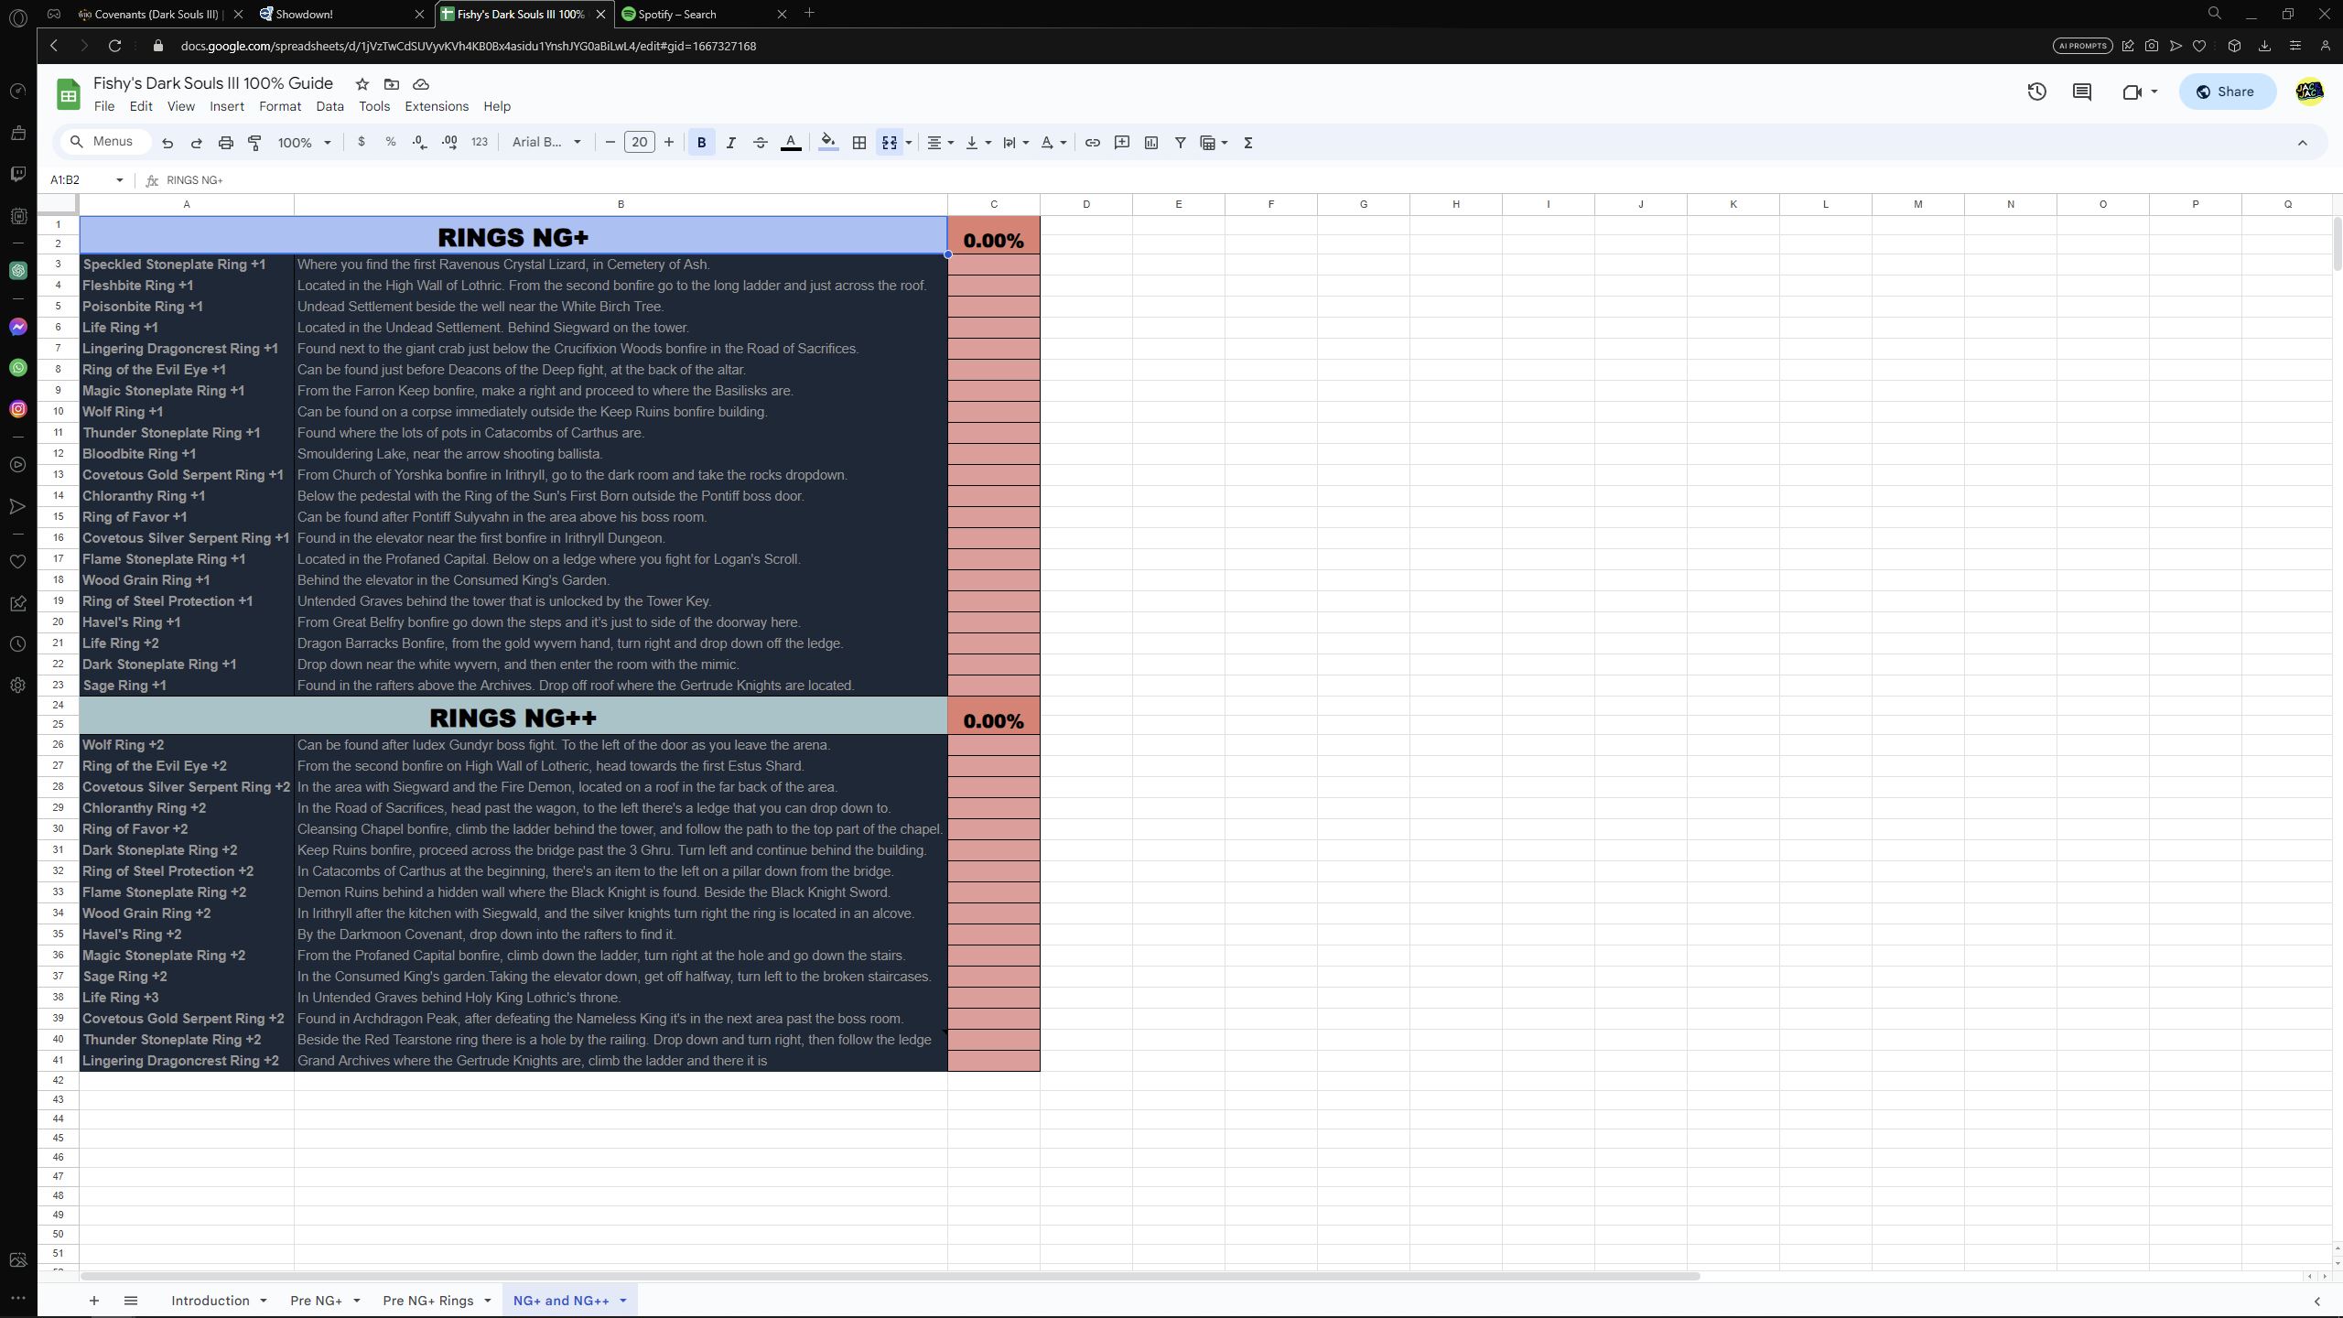Click the create filter icon
The image size is (2343, 1318).
click(1180, 143)
